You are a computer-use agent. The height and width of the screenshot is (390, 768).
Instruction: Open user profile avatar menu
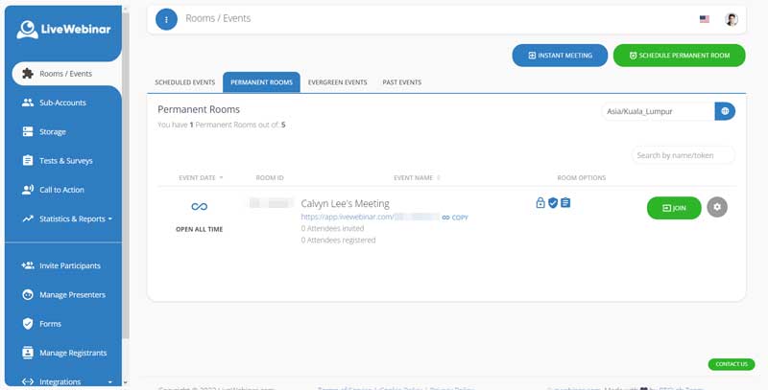[x=732, y=19]
